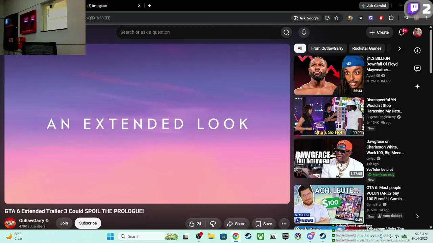
Task: Open the Chrome Extensions puzzle icon
Action: coord(391,18)
